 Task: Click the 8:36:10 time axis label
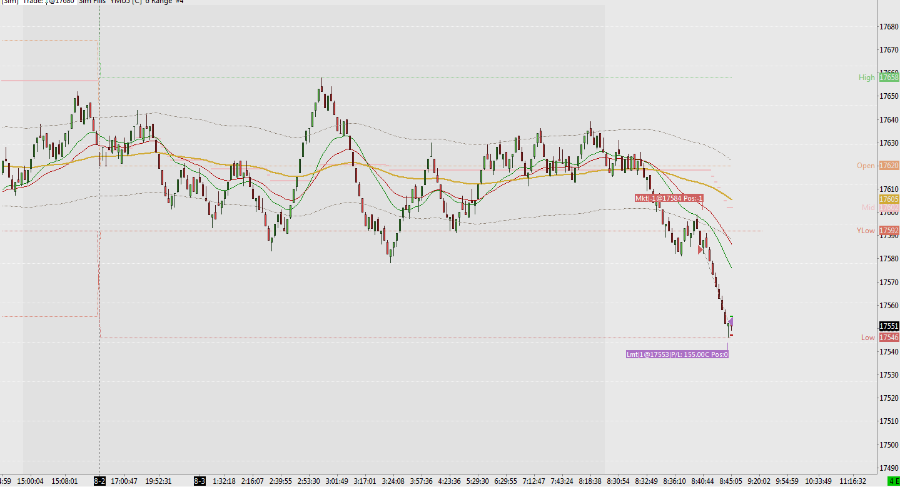[x=674, y=481]
